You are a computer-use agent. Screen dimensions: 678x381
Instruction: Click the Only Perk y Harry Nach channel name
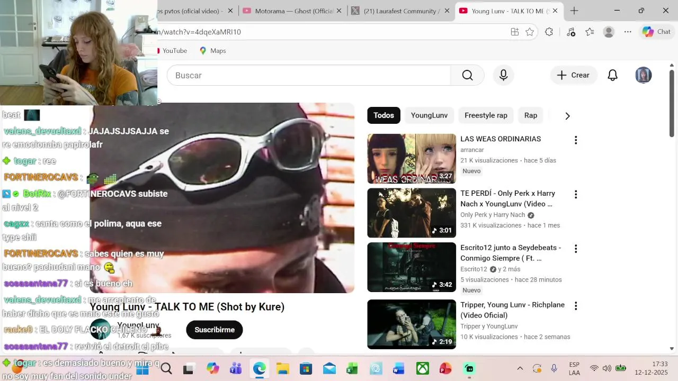click(493, 215)
